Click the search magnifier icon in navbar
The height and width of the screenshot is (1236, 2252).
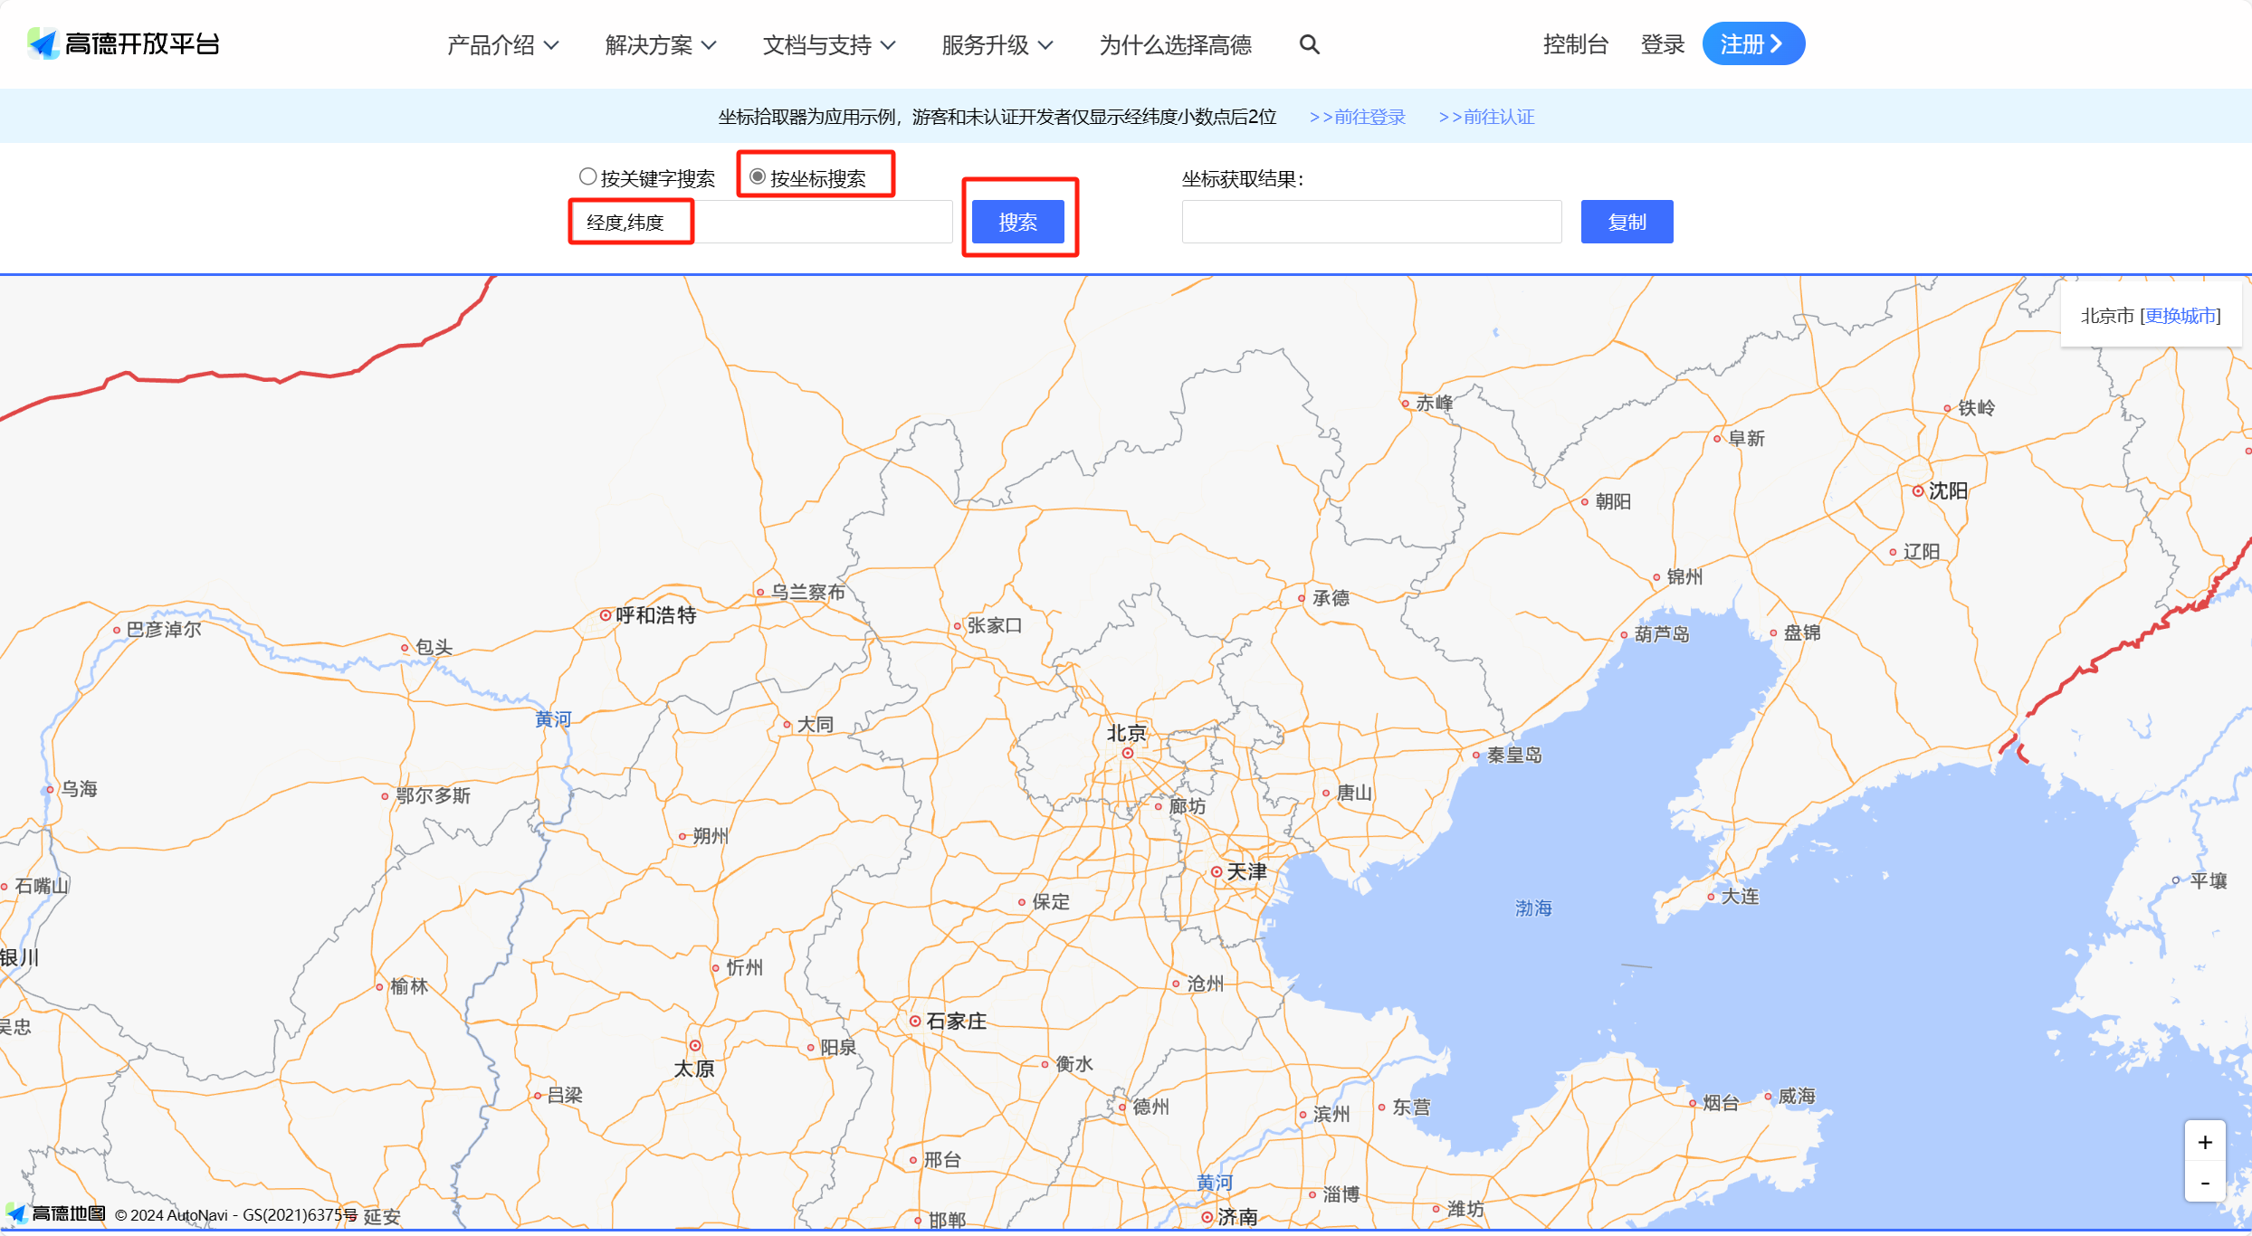click(x=1309, y=44)
